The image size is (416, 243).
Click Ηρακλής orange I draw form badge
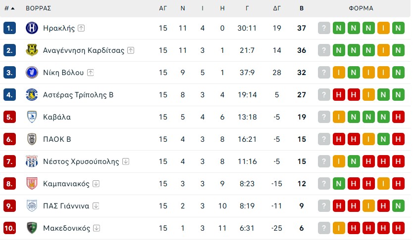[x=383, y=28]
